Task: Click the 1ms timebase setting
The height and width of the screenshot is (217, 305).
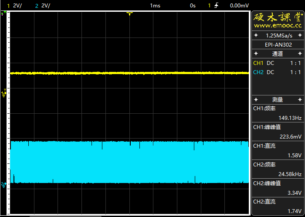Action: 155,5
